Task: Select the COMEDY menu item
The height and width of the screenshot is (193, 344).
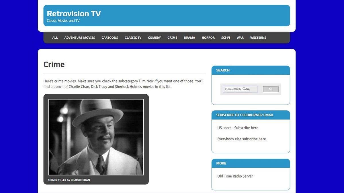Action: point(154,37)
